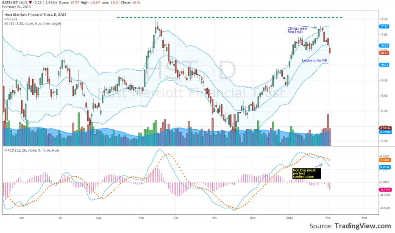Click the MACD (12, 26, close, 9) label
The image size is (395, 233).
tap(32, 150)
